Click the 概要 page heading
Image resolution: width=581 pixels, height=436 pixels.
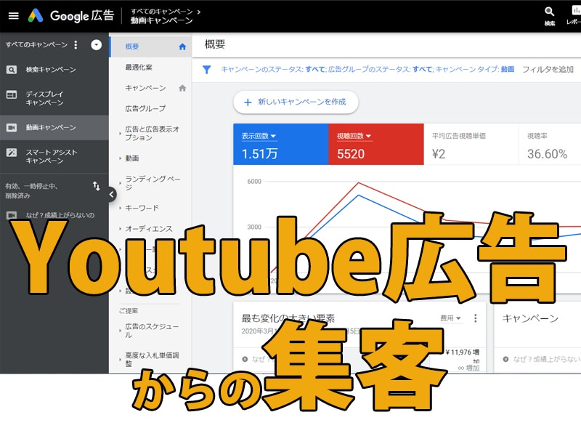tap(215, 44)
